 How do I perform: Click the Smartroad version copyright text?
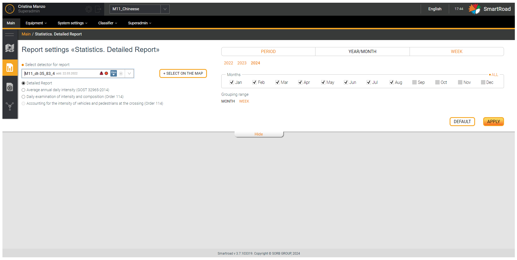pyautogui.click(x=259, y=254)
